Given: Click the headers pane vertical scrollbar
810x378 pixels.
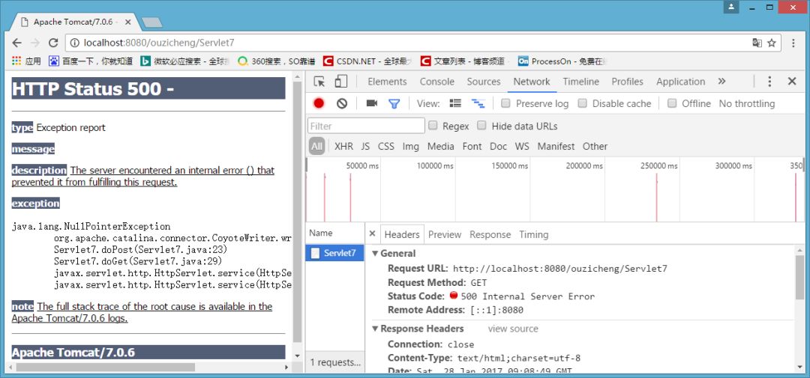Looking at the screenshot, I should point(799,278).
